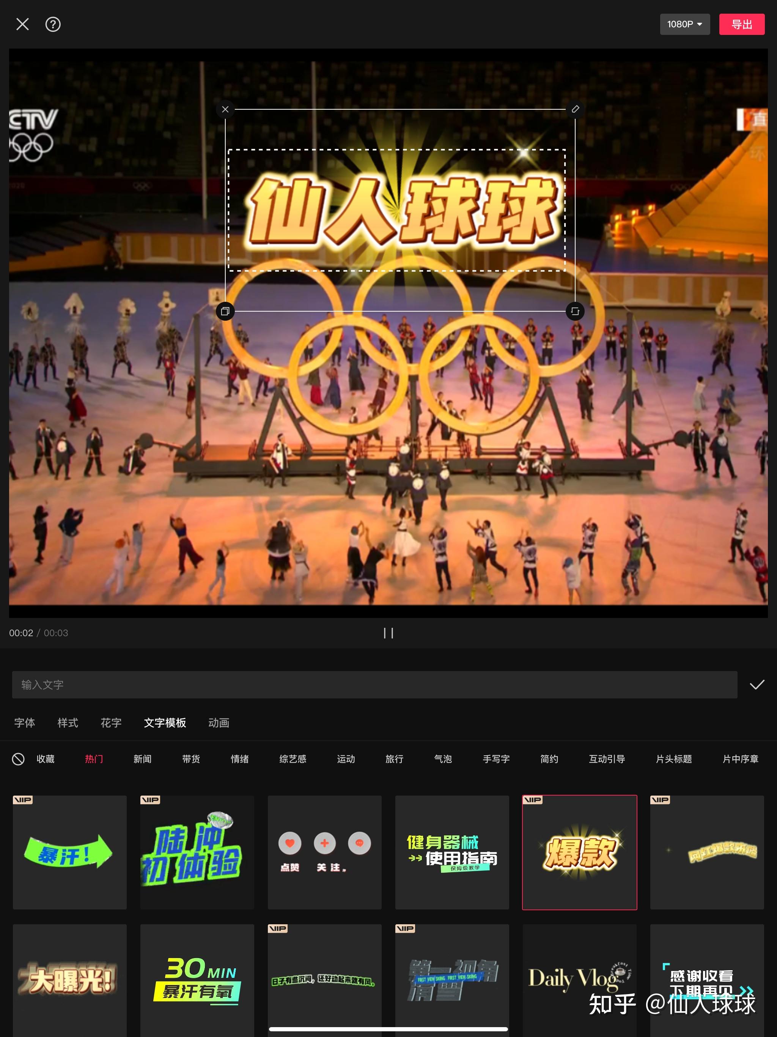
Task: Open the 1080P resolution dropdown
Action: (685, 24)
